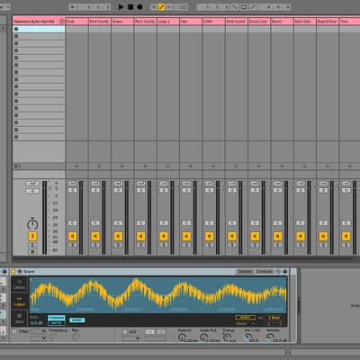Image resolution: width=360 pixels, height=360 pixels.
Task: Arm the round Arrangement Record button
Action: tap(139, 6)
